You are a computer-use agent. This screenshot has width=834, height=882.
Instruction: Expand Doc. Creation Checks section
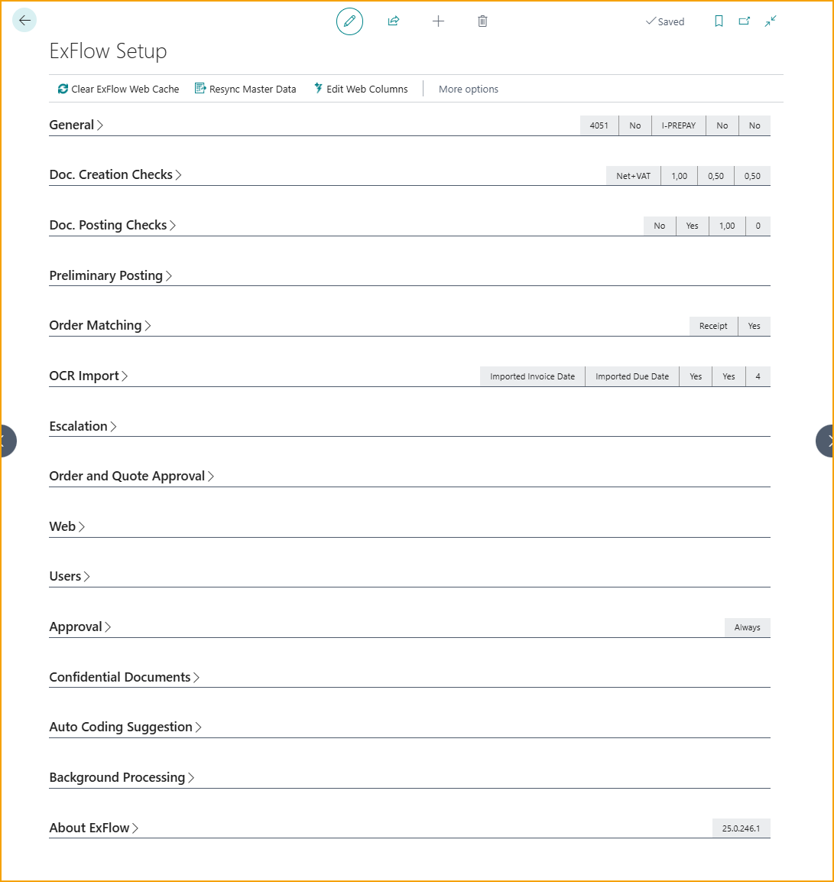[115, 175]
